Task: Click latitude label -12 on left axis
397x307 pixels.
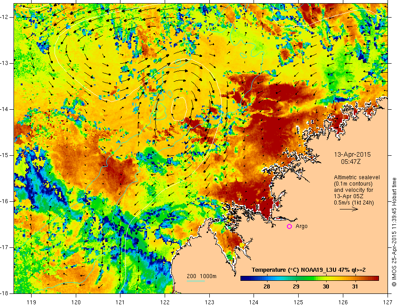Action: coord(5,17)
